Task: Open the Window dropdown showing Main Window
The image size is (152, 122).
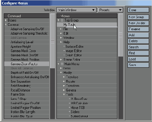Action: (x=76, y=10)
